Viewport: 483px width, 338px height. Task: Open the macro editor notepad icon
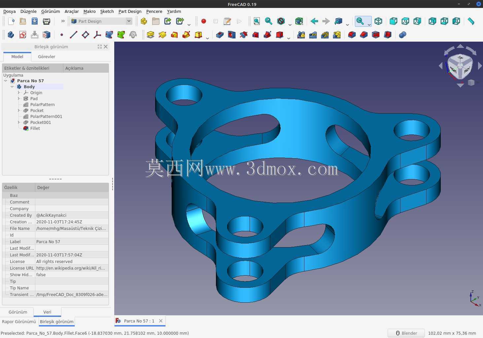pyautogui.click(x=227, y=21)
